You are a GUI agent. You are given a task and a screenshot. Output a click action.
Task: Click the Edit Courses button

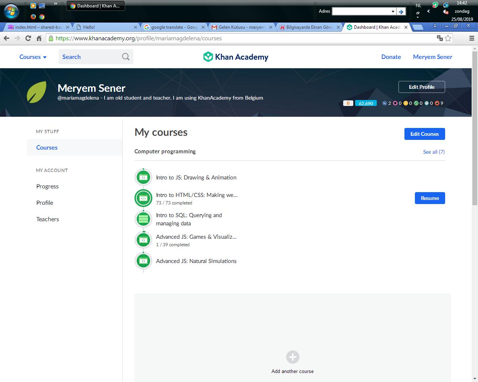(x=425, y=134)
